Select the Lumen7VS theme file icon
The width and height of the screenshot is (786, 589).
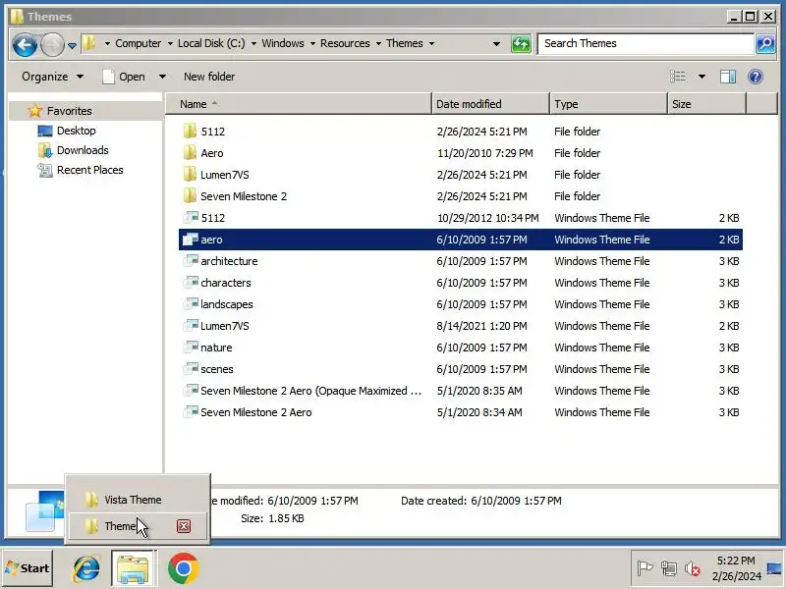click(191, 326)
